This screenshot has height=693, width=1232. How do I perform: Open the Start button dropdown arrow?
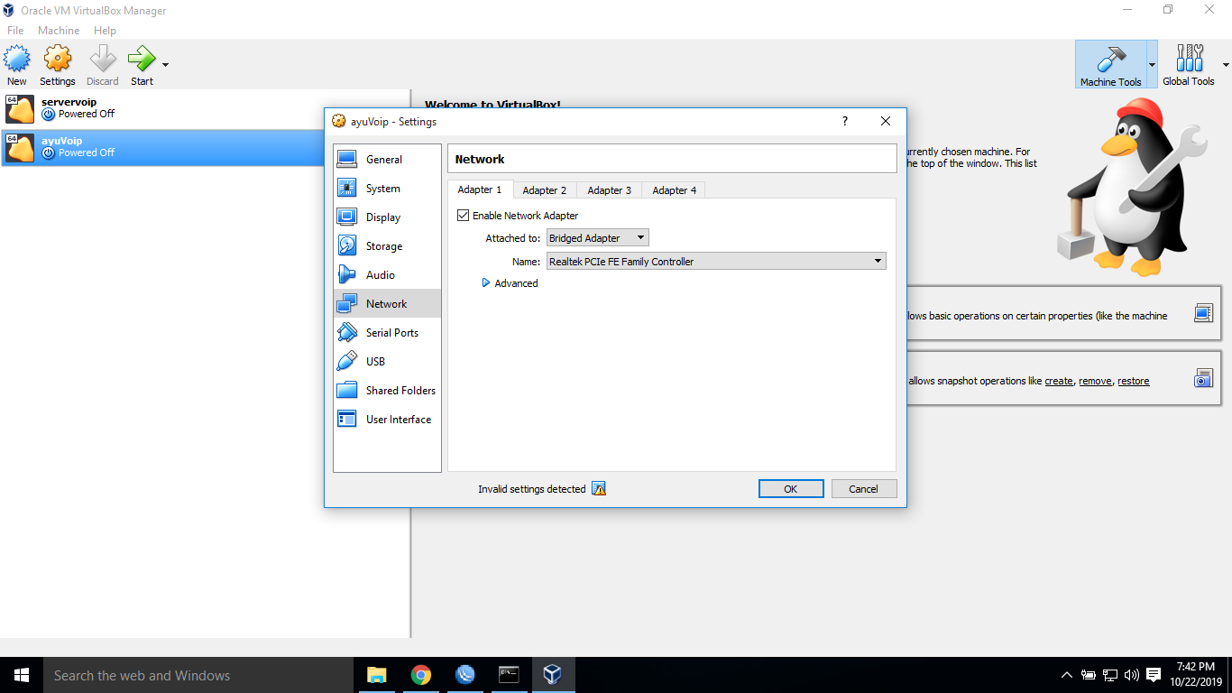[165, 65]
